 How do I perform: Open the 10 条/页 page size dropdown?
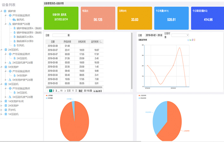[x=98, y=91]
